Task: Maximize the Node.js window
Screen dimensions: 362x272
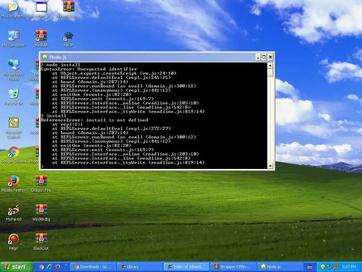Action: click(x=264, y=57)
